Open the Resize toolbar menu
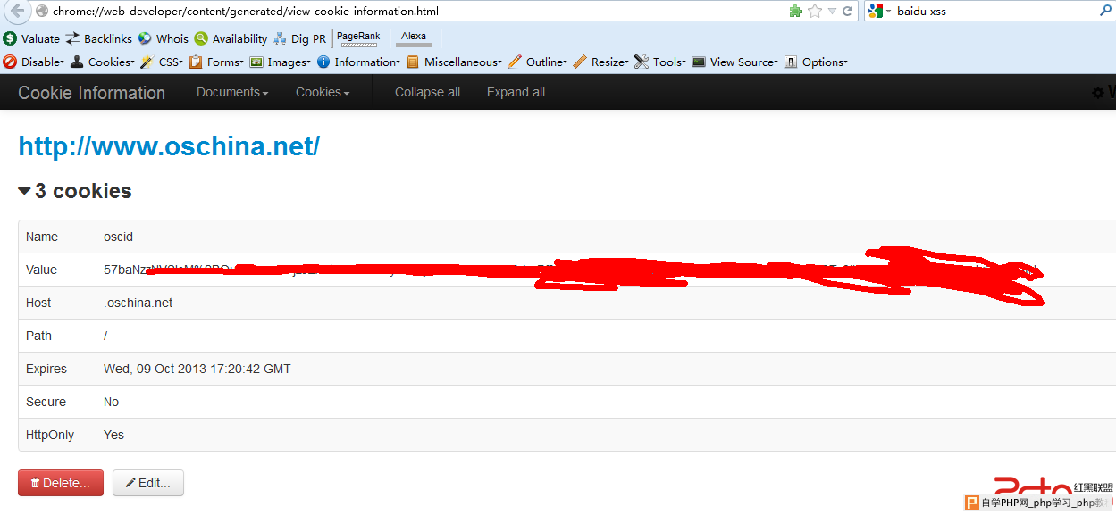1116x515 pixels. (x=601, y=62)
